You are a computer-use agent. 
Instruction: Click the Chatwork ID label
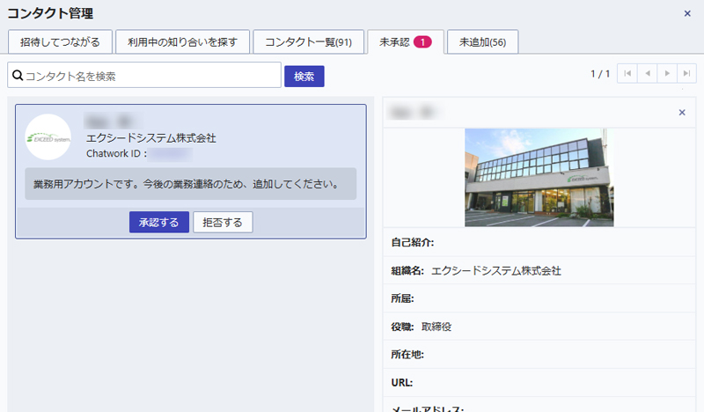(x=116, y=154)
